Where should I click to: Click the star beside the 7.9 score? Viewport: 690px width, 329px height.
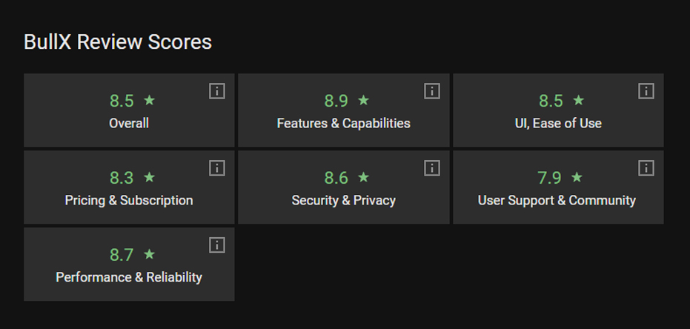click(577, 177)
